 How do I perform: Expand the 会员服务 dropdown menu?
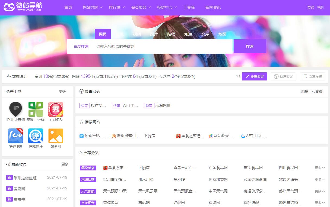tap(141, 7)
